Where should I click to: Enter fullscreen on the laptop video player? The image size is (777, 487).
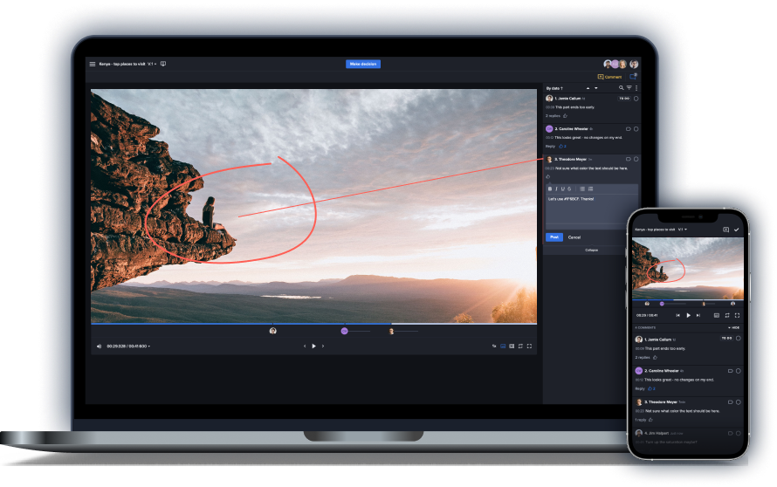pyautogui.click(x=530, y=346)
